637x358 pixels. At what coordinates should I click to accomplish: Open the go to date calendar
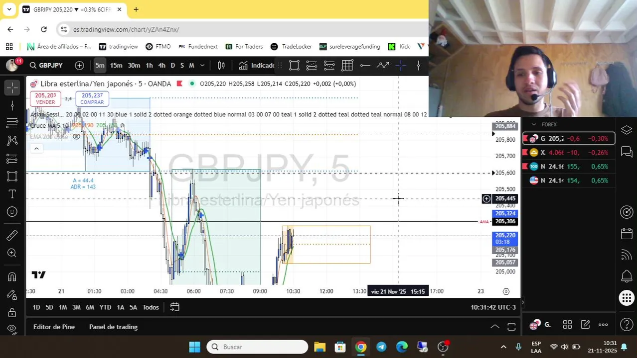coord(174,307)
